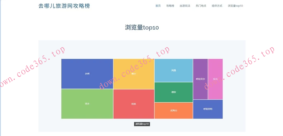Select the dark green 德钦 treemap block
The height and width of the screenshot is (136, 283).
point(174,92)
